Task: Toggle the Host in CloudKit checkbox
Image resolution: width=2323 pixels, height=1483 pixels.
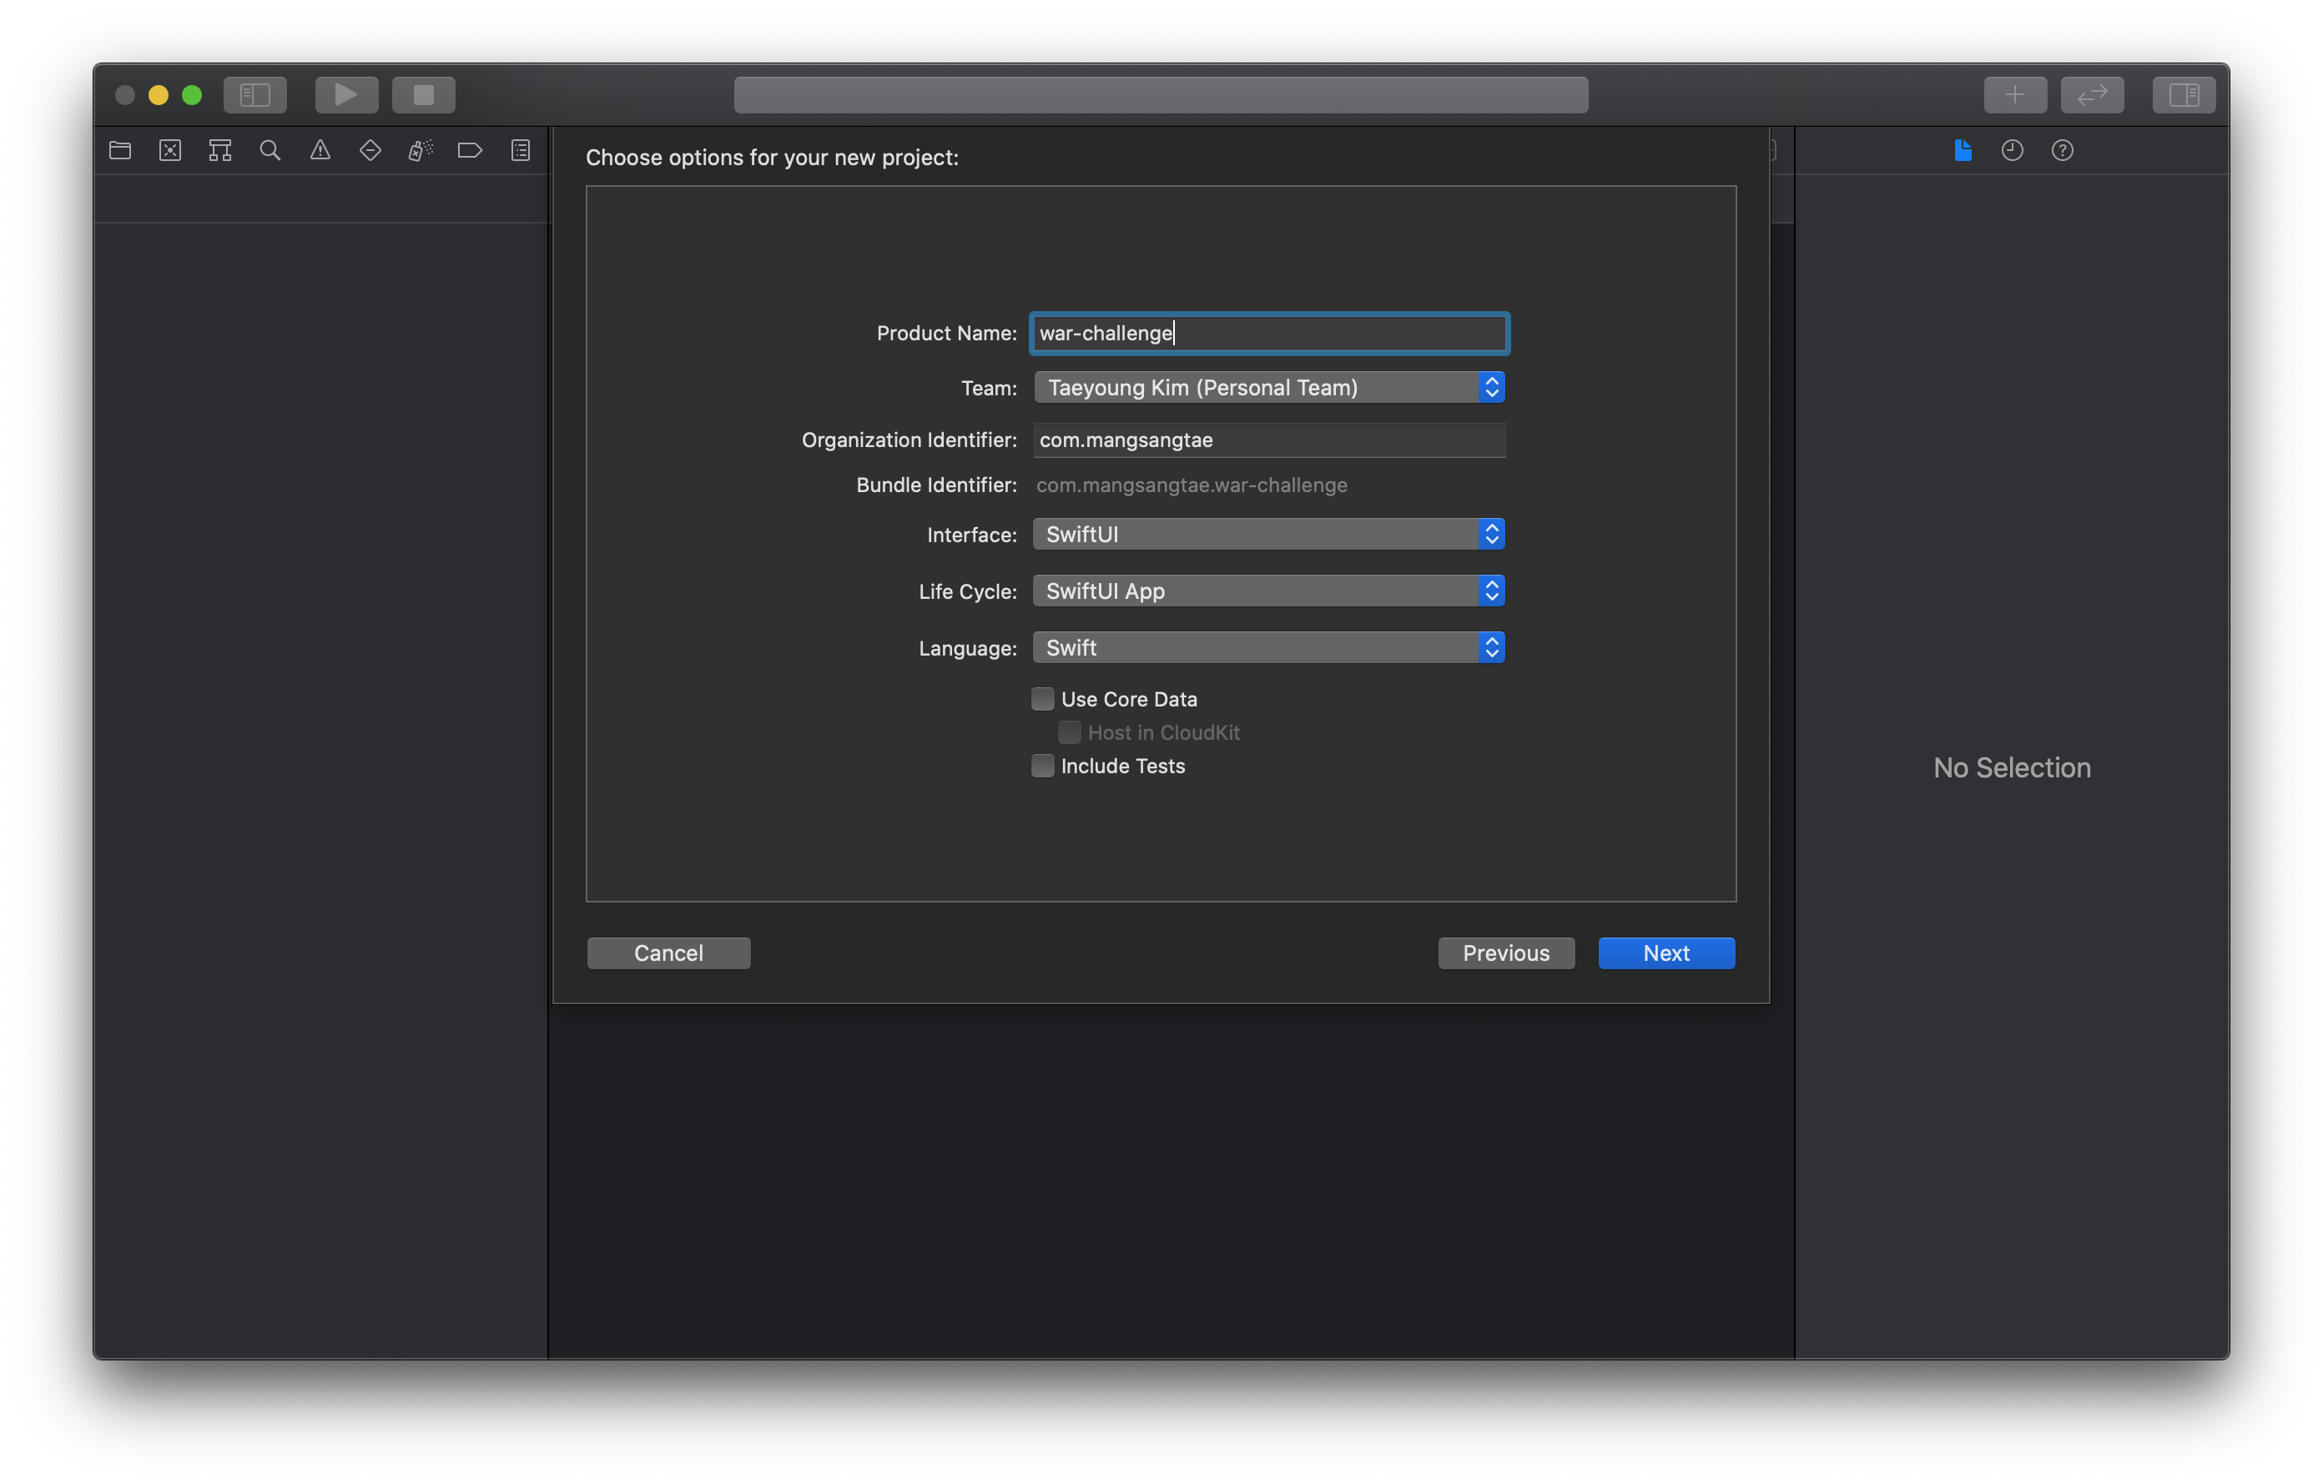Action: (1069, 733)
